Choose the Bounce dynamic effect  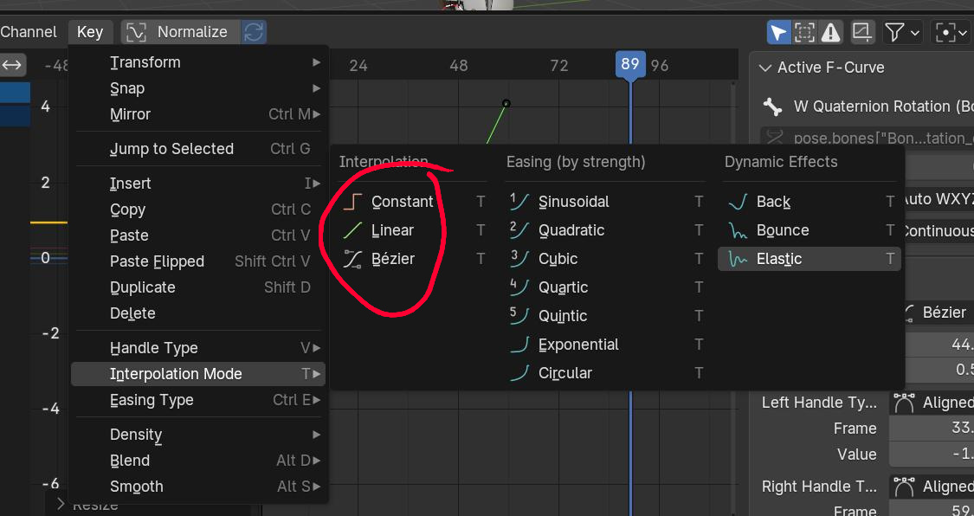[x=810, y=229]
